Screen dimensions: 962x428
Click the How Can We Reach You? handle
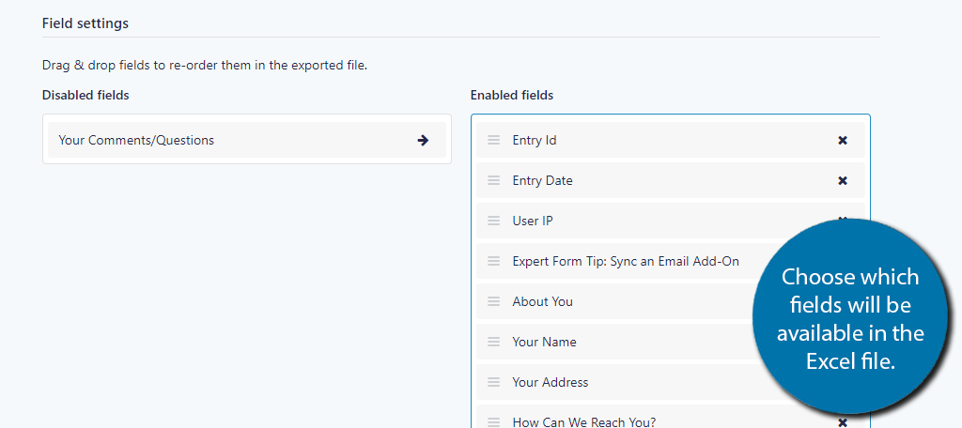click(x=494, y=422)
